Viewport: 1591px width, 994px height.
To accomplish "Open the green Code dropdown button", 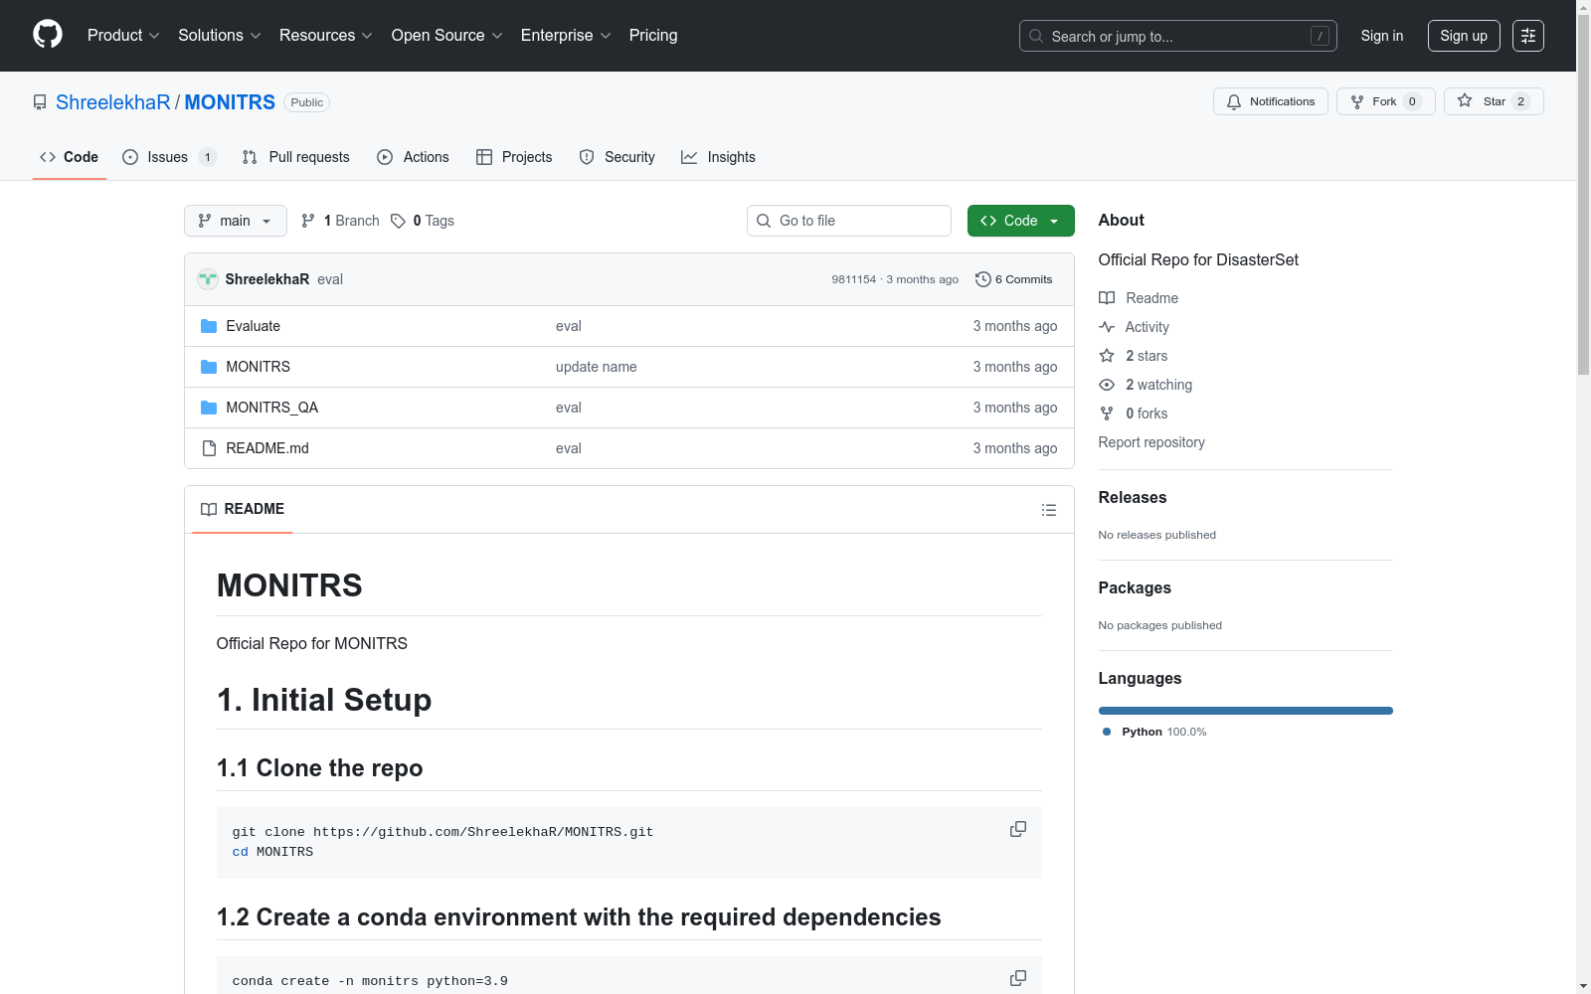I will pos(1020,221).
